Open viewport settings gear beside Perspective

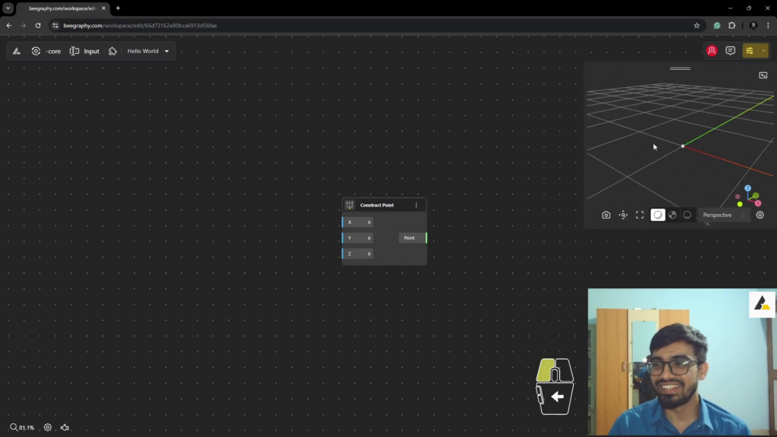760,215
